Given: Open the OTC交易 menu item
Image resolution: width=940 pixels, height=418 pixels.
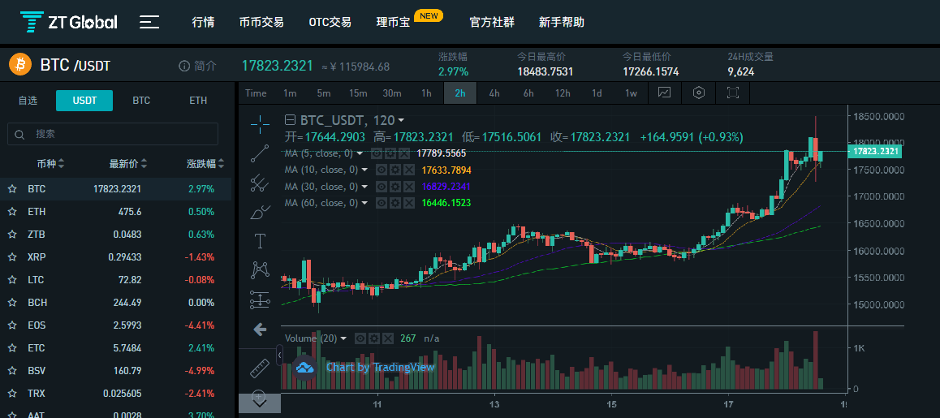Looking at the screenshot, I should pyautogui.click(x=330, y=23).
